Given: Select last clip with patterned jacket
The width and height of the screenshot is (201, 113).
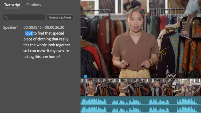Looking at the screenshot, I should point(187,87).
